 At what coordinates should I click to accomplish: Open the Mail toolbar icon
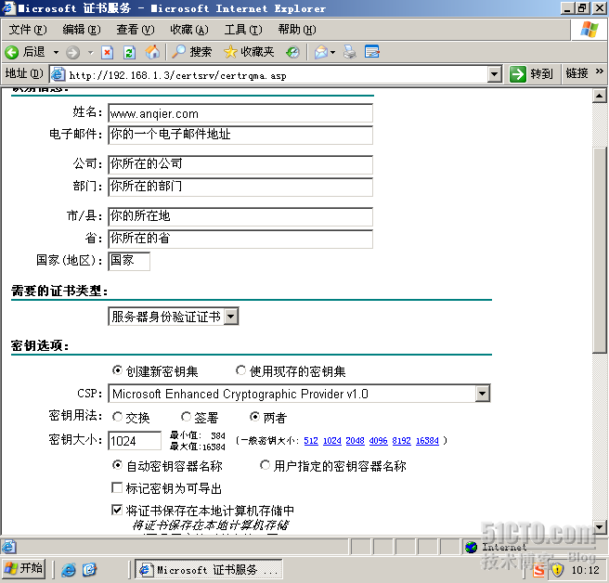pos(321,52)
